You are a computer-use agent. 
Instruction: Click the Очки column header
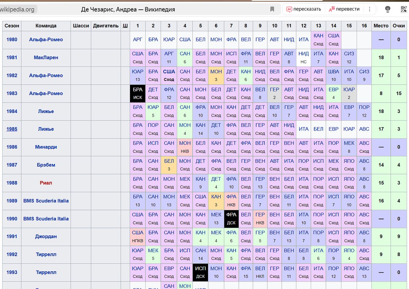399,26
